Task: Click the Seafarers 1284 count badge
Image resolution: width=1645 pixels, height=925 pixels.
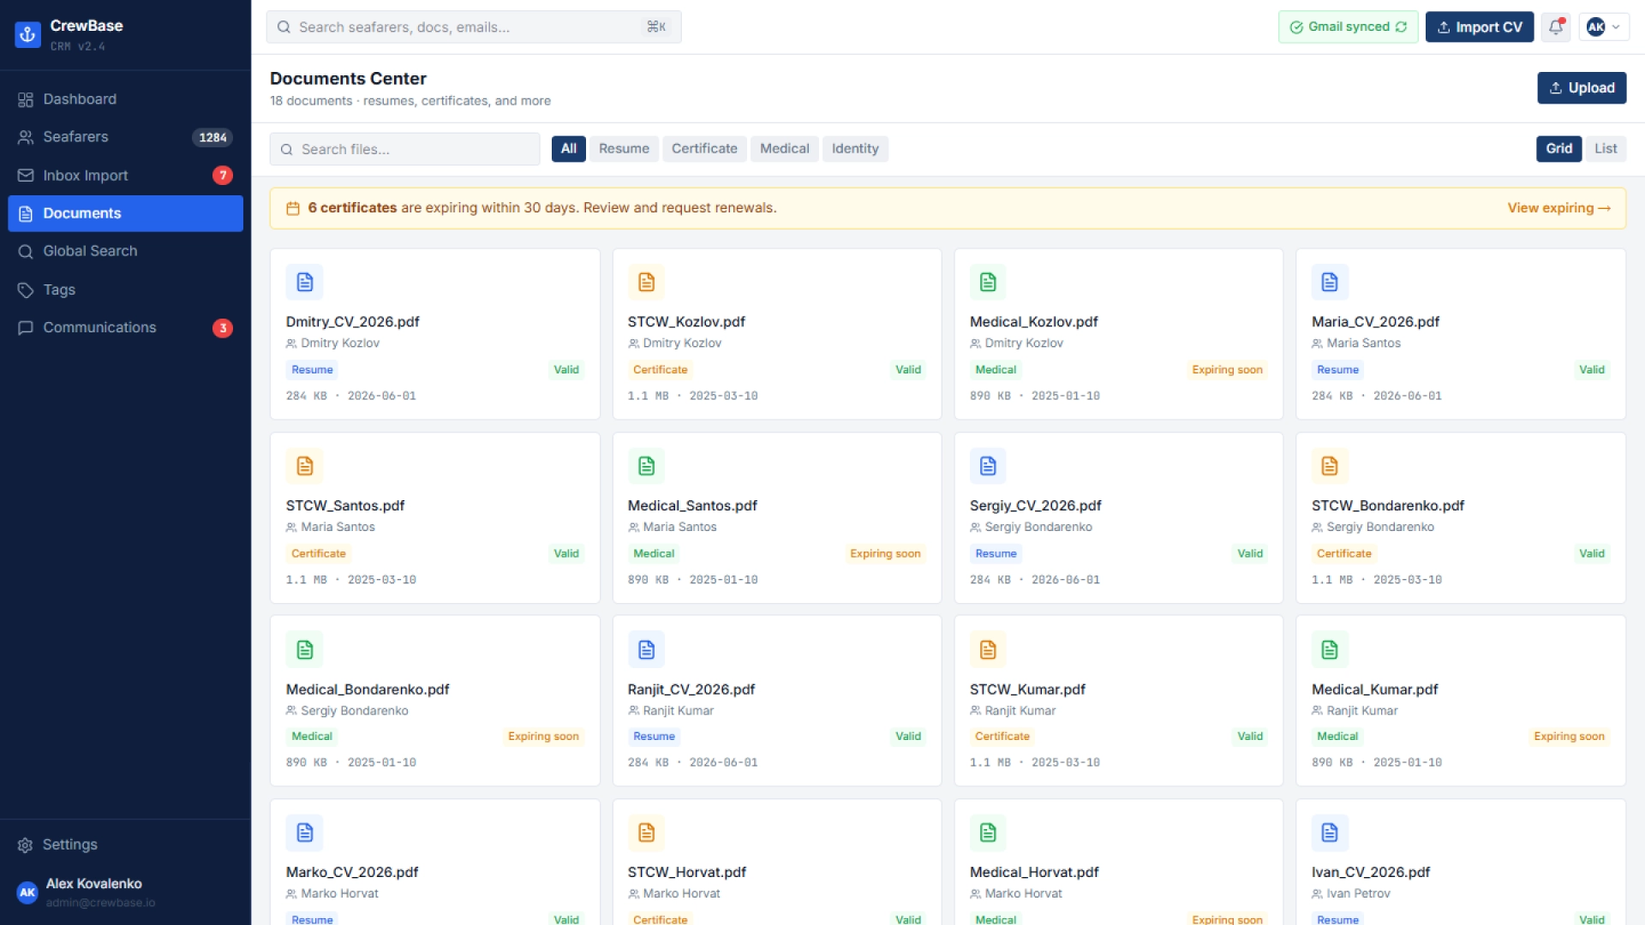Action: 212,137
